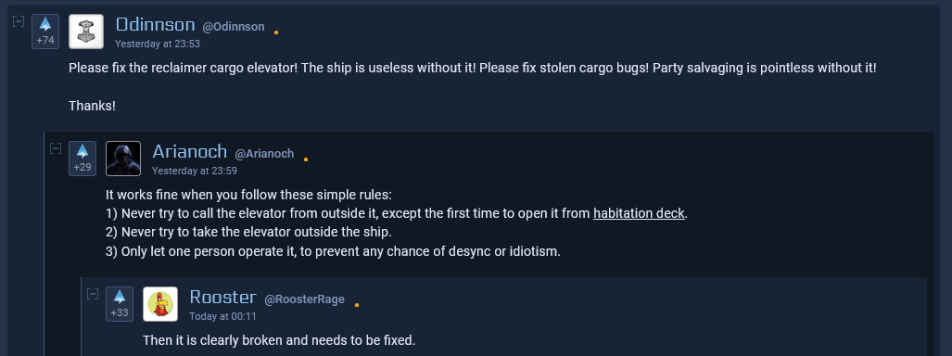Click the @Odinnson handle

234,27
